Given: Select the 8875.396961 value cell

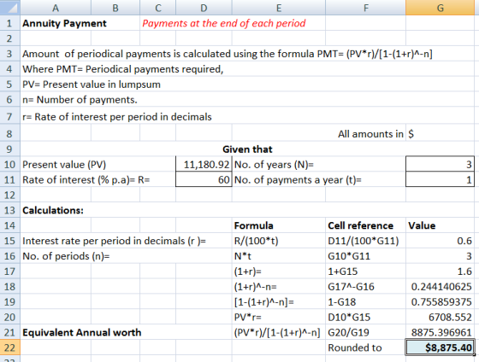Looking at the screenshot, I should [440, 332].
